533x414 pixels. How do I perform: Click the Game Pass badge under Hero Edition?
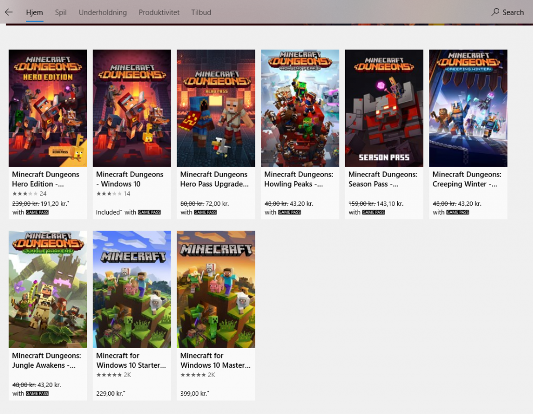tap(37, 212)
